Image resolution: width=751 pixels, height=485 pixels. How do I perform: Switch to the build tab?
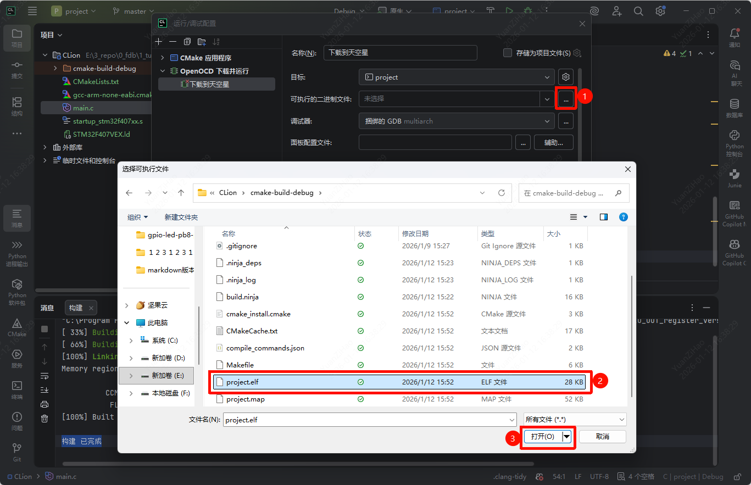(x=75, y=308)
